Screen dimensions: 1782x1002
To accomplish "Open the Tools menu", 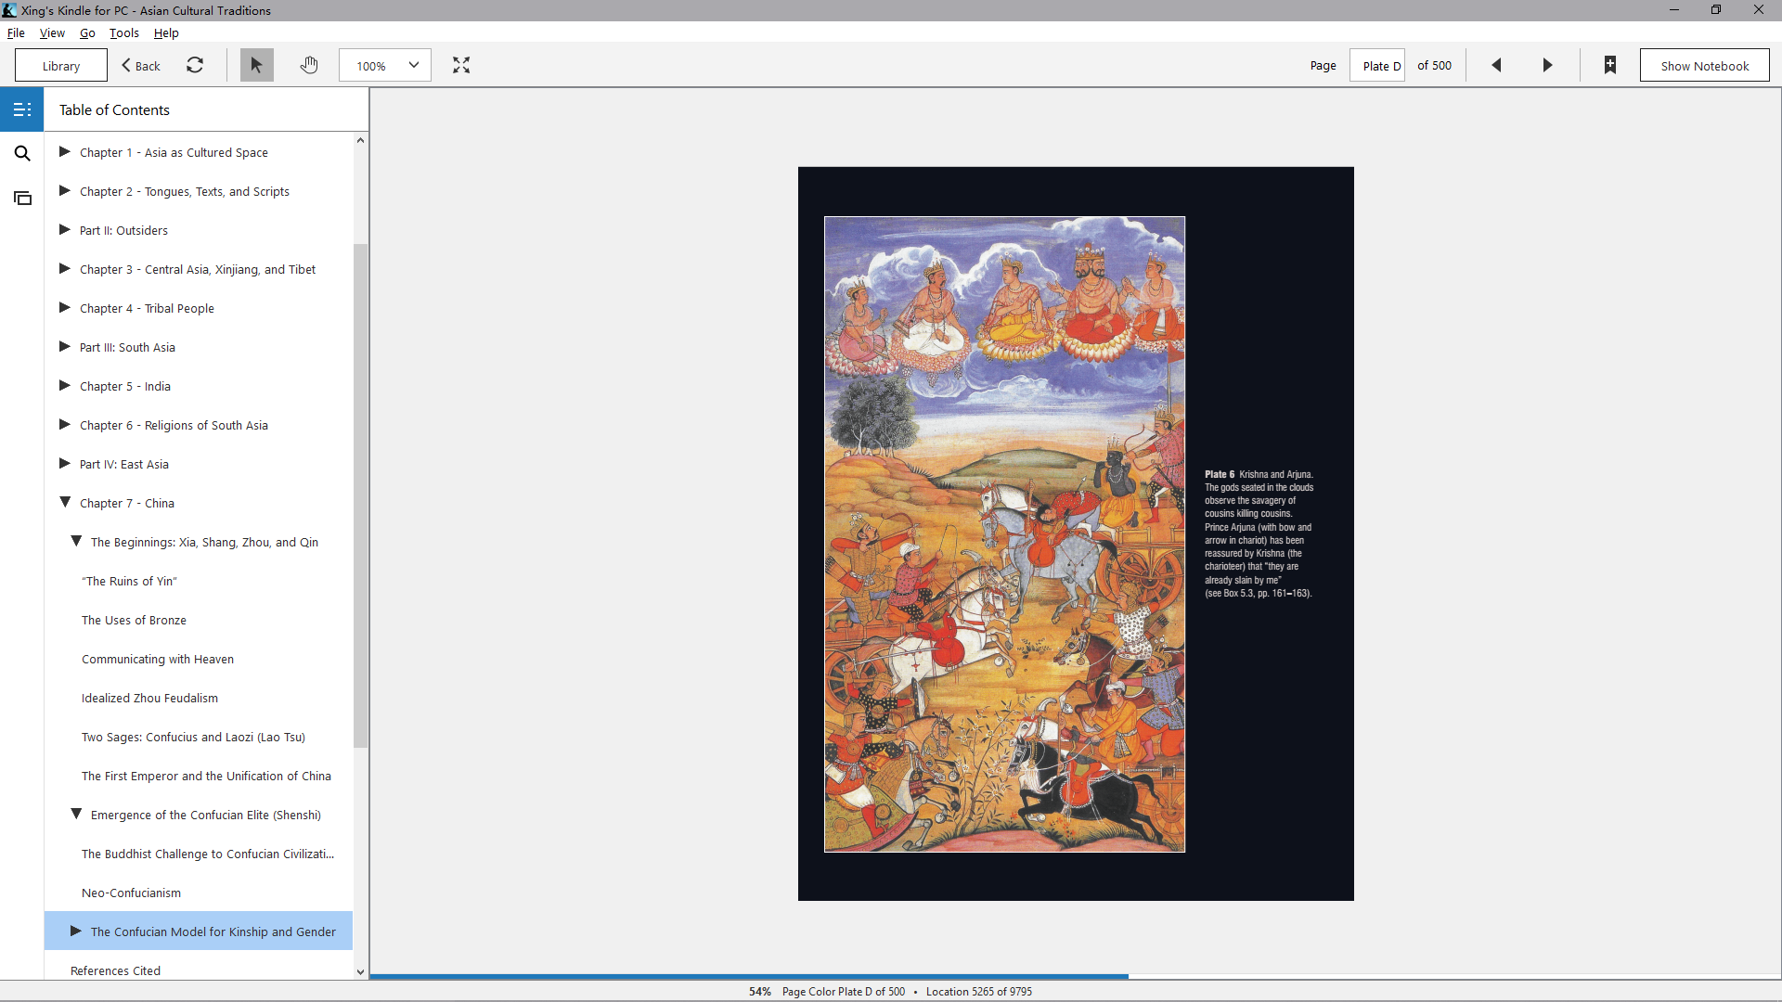I will [x=124, y=32].
